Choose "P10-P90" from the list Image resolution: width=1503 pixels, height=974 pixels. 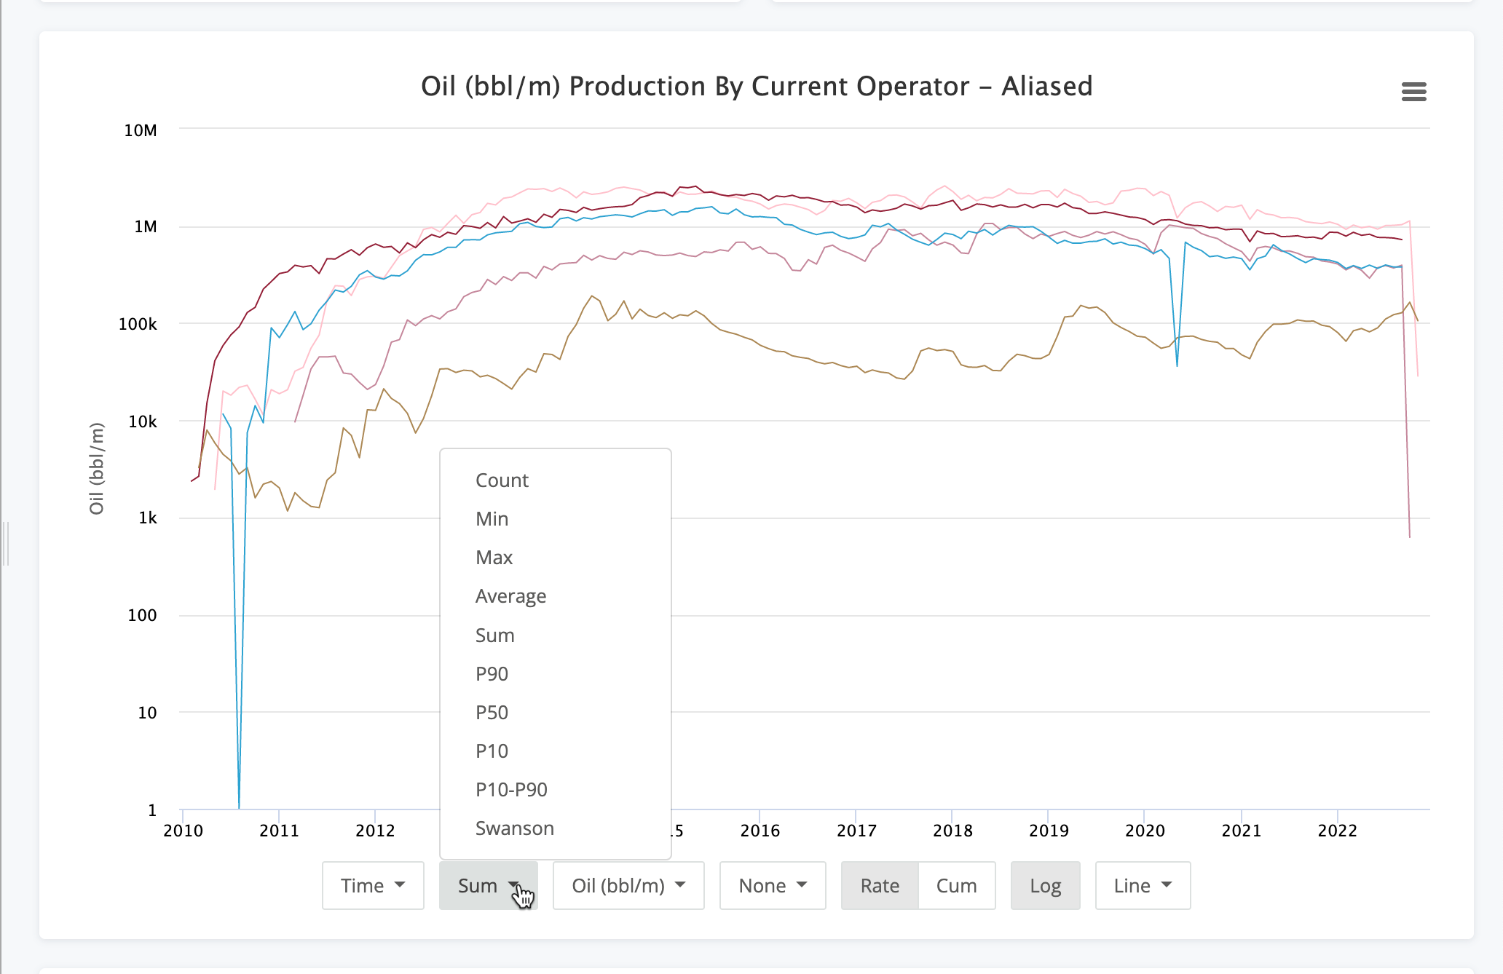[x=511, y=789]
